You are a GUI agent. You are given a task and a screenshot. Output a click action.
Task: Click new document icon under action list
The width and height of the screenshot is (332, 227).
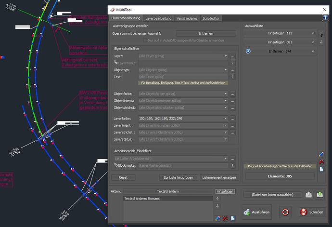point(232,218)
